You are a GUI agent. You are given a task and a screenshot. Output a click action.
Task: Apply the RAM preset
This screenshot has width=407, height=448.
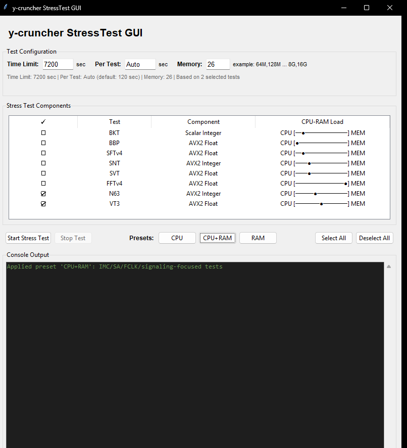258,238
